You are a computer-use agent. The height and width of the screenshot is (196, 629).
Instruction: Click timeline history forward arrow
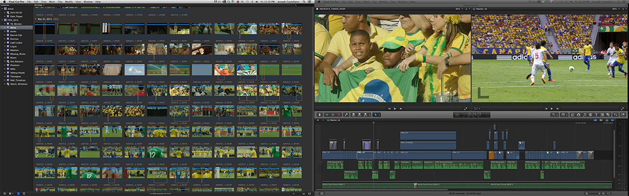tap(323, 120)
